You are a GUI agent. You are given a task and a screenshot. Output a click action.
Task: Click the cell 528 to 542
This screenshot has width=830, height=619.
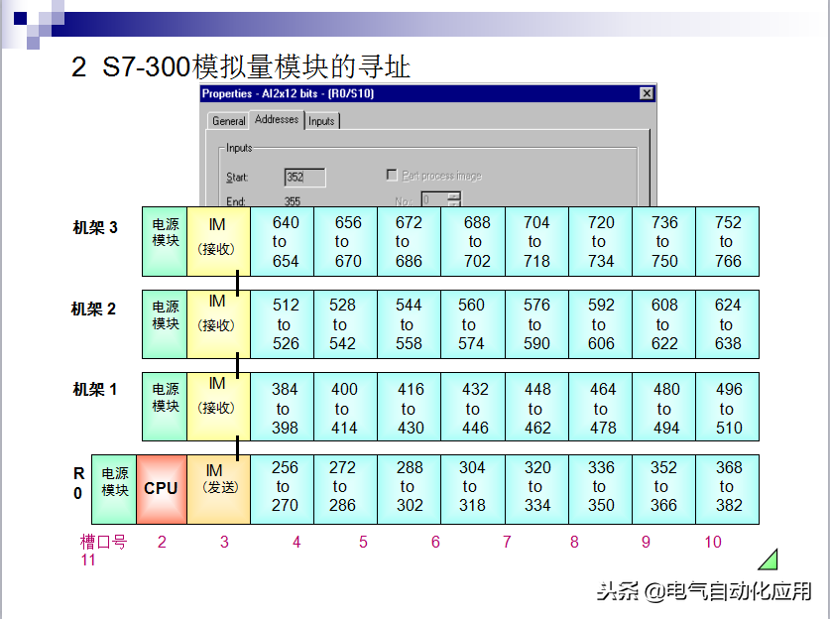coord(346,324)
